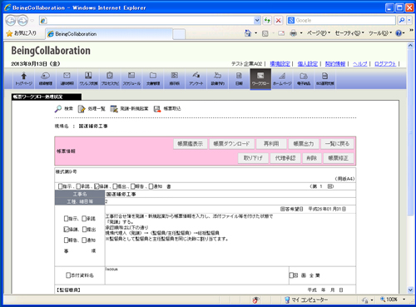416x307 pixels.
Task: Open the 契約情報 link
Action: [x=335, y=64]
